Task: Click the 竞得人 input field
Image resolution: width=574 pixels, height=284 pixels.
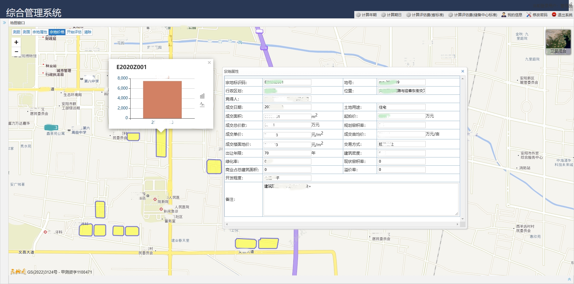Action: (287, 99)
